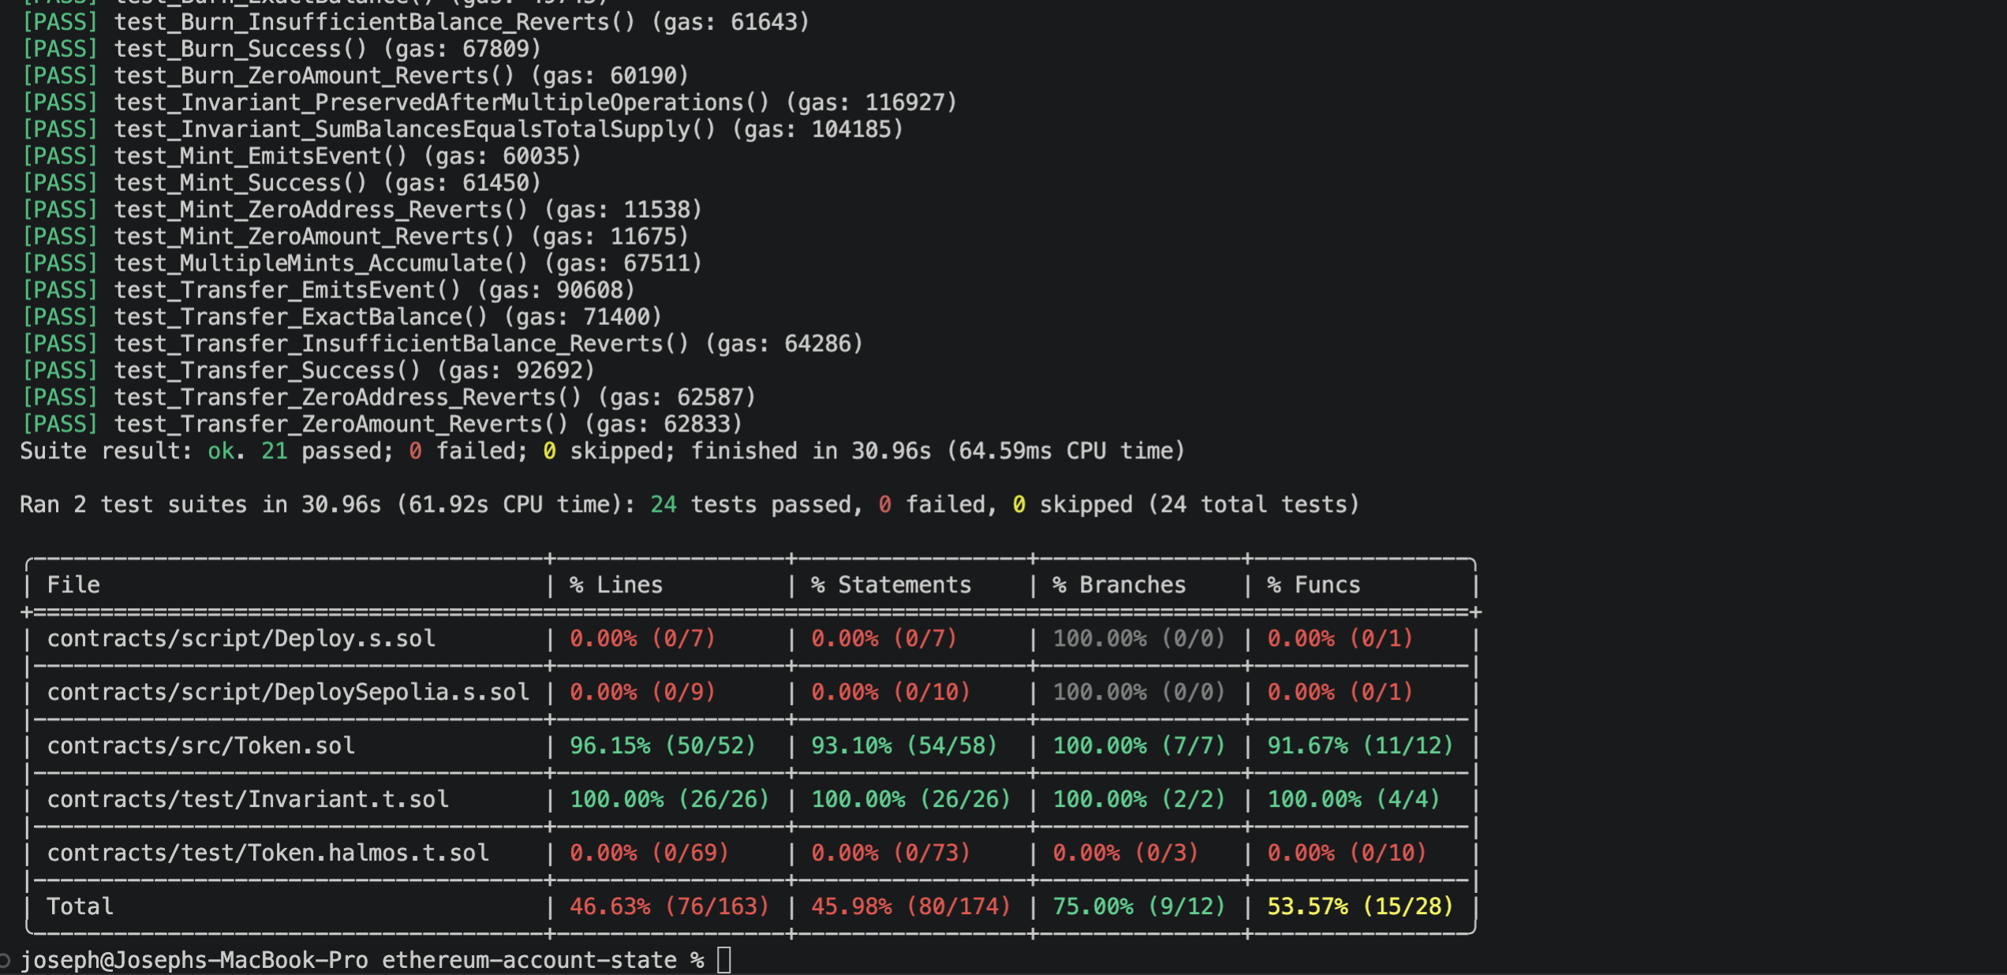Click the File column header
This screenshot has width=2007, height=975.
[73, 585]
